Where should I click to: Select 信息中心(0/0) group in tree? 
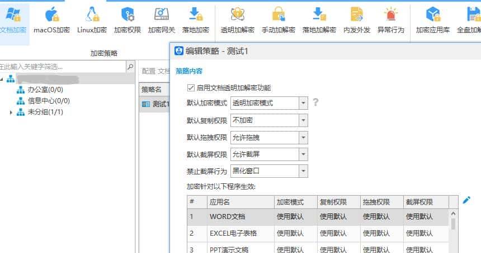coord(49,100)
